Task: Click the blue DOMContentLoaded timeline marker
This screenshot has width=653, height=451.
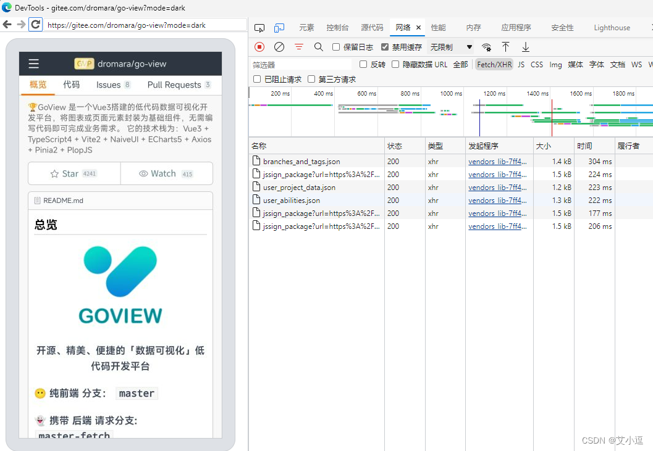Action: coord(479,118)
